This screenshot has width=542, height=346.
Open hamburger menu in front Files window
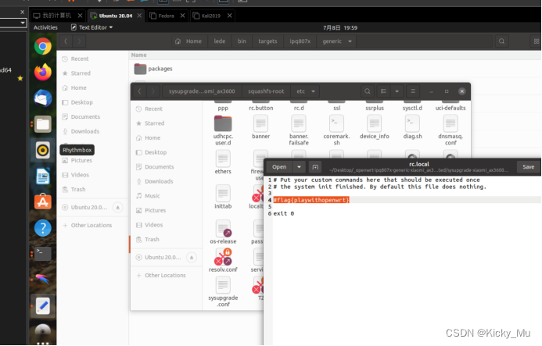tap(413, 91)
